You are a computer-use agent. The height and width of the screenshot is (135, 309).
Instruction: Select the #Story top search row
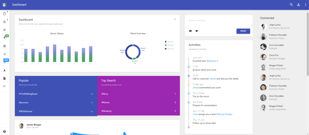pos(139,94)
